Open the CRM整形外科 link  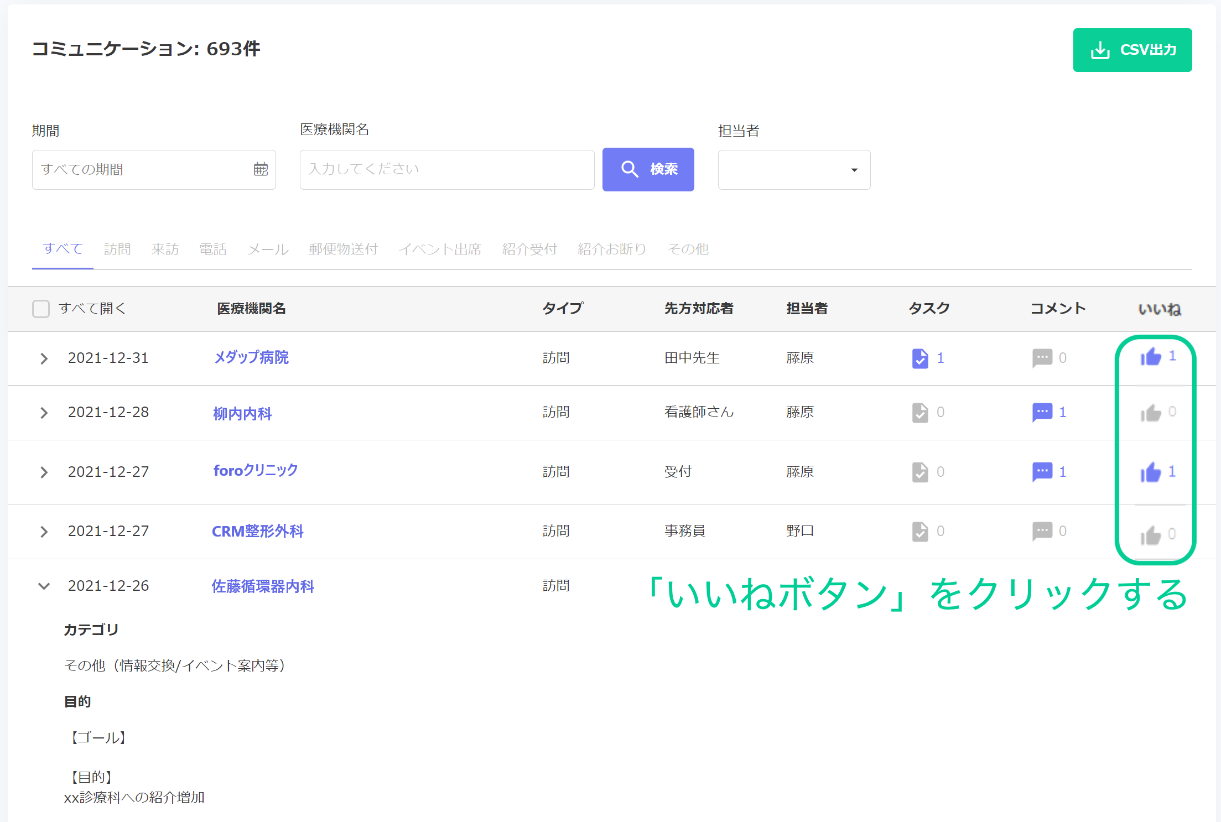pos(258,532)
